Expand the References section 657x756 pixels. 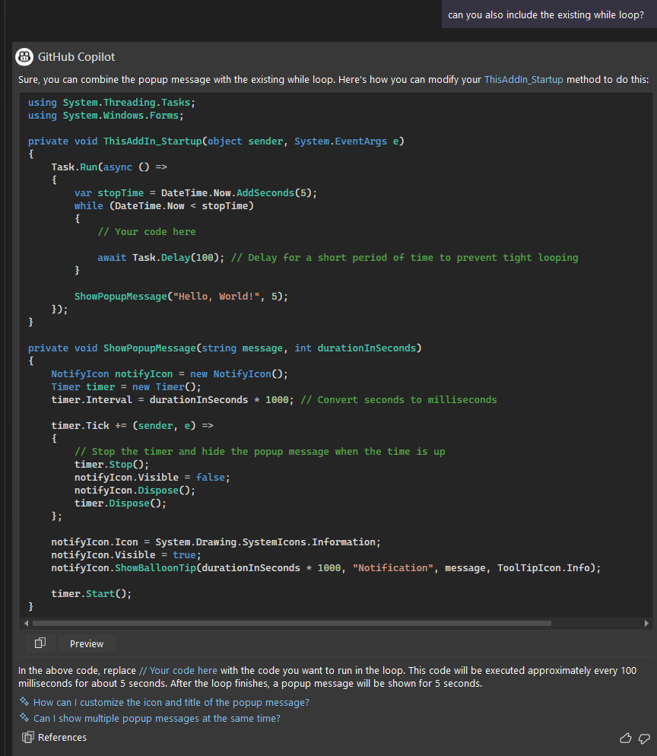point(62,737)
